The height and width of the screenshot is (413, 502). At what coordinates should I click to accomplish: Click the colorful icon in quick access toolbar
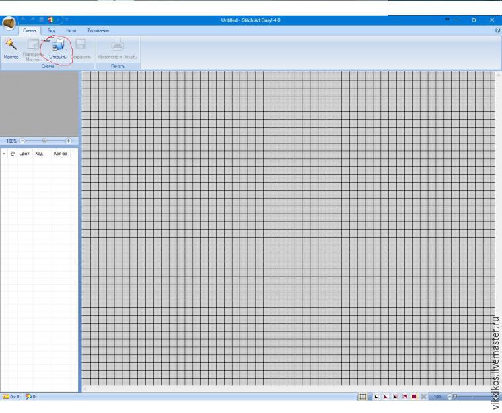point(50,20)
